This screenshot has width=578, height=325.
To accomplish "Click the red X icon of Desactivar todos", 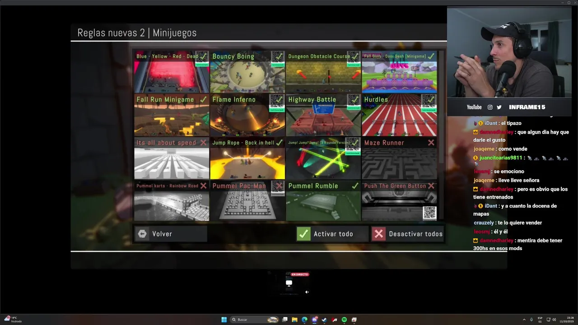I will (379, 234).
